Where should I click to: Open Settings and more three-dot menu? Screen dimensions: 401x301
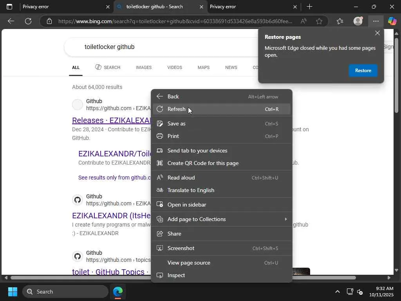click(x=376, y=21)
